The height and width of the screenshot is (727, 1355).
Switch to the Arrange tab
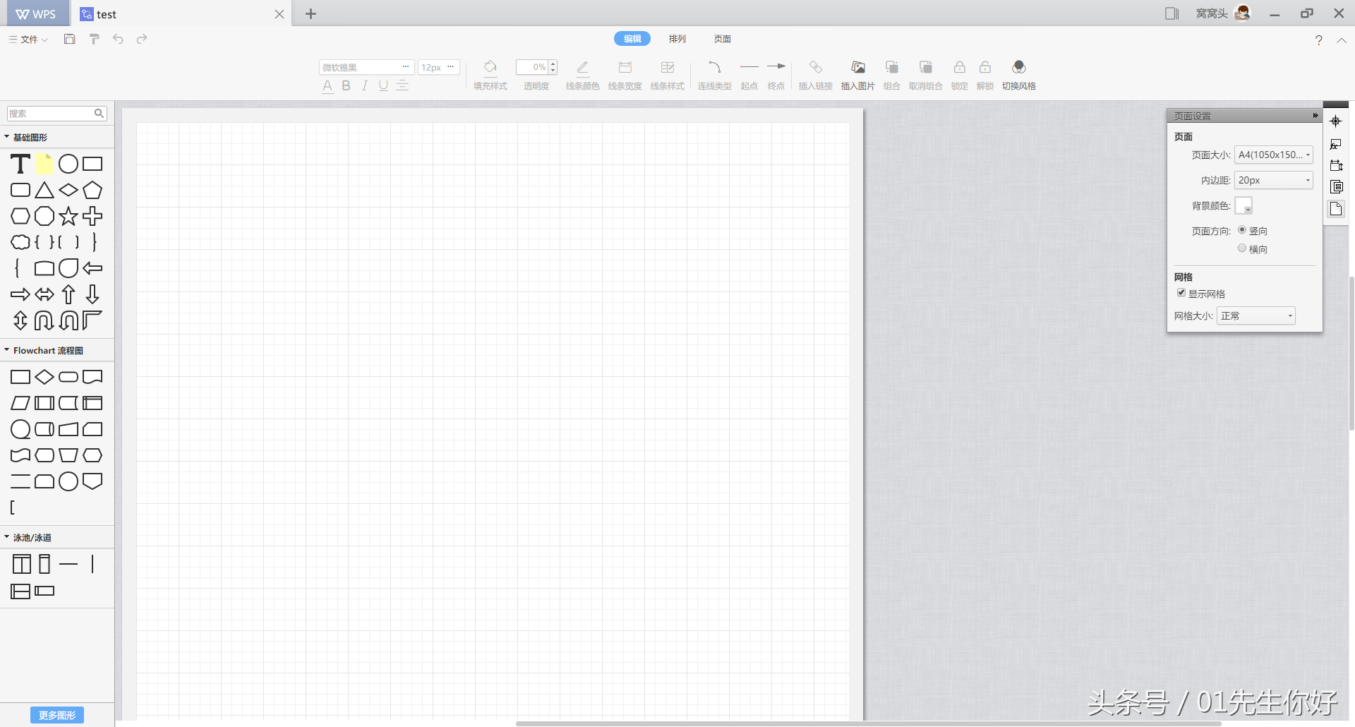pyautogui.click(x=677, y=39)
